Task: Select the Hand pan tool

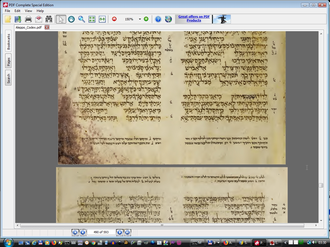Action: 71,19
